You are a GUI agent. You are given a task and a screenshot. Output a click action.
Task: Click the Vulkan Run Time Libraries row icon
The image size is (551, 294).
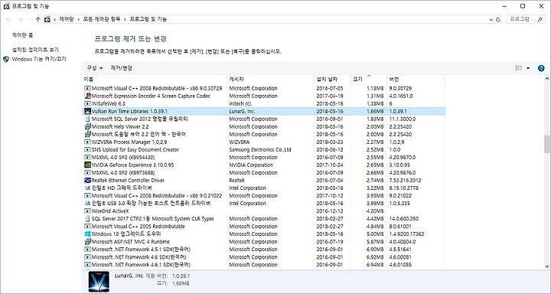pos(87,112)
